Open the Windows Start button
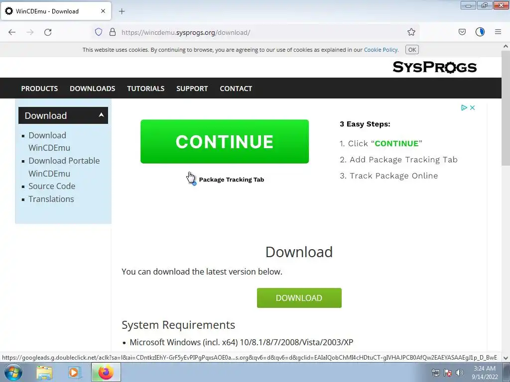 (x=13, y=372)
